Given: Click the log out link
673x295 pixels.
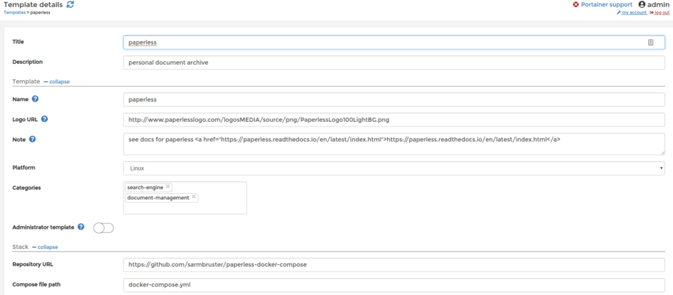Looking at the screenshot, I should [660, 13].
